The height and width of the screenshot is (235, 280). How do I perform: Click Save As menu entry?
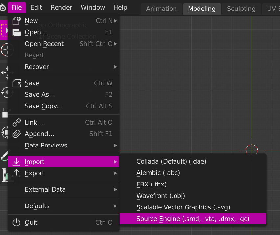pyautogui.click(x=40, y=95)
